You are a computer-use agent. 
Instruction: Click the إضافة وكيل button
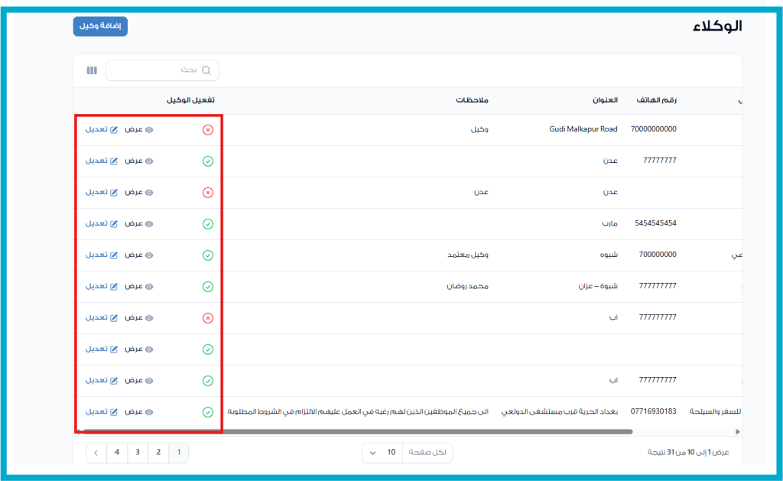tap(100, 26)
